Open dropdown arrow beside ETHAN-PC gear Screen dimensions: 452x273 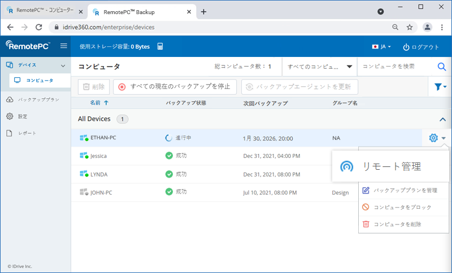pos(444,138)
